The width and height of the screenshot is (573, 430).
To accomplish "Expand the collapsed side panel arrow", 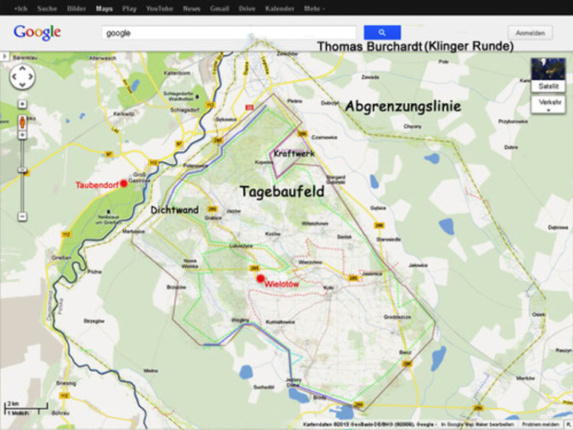I will [x=5, y=57].
